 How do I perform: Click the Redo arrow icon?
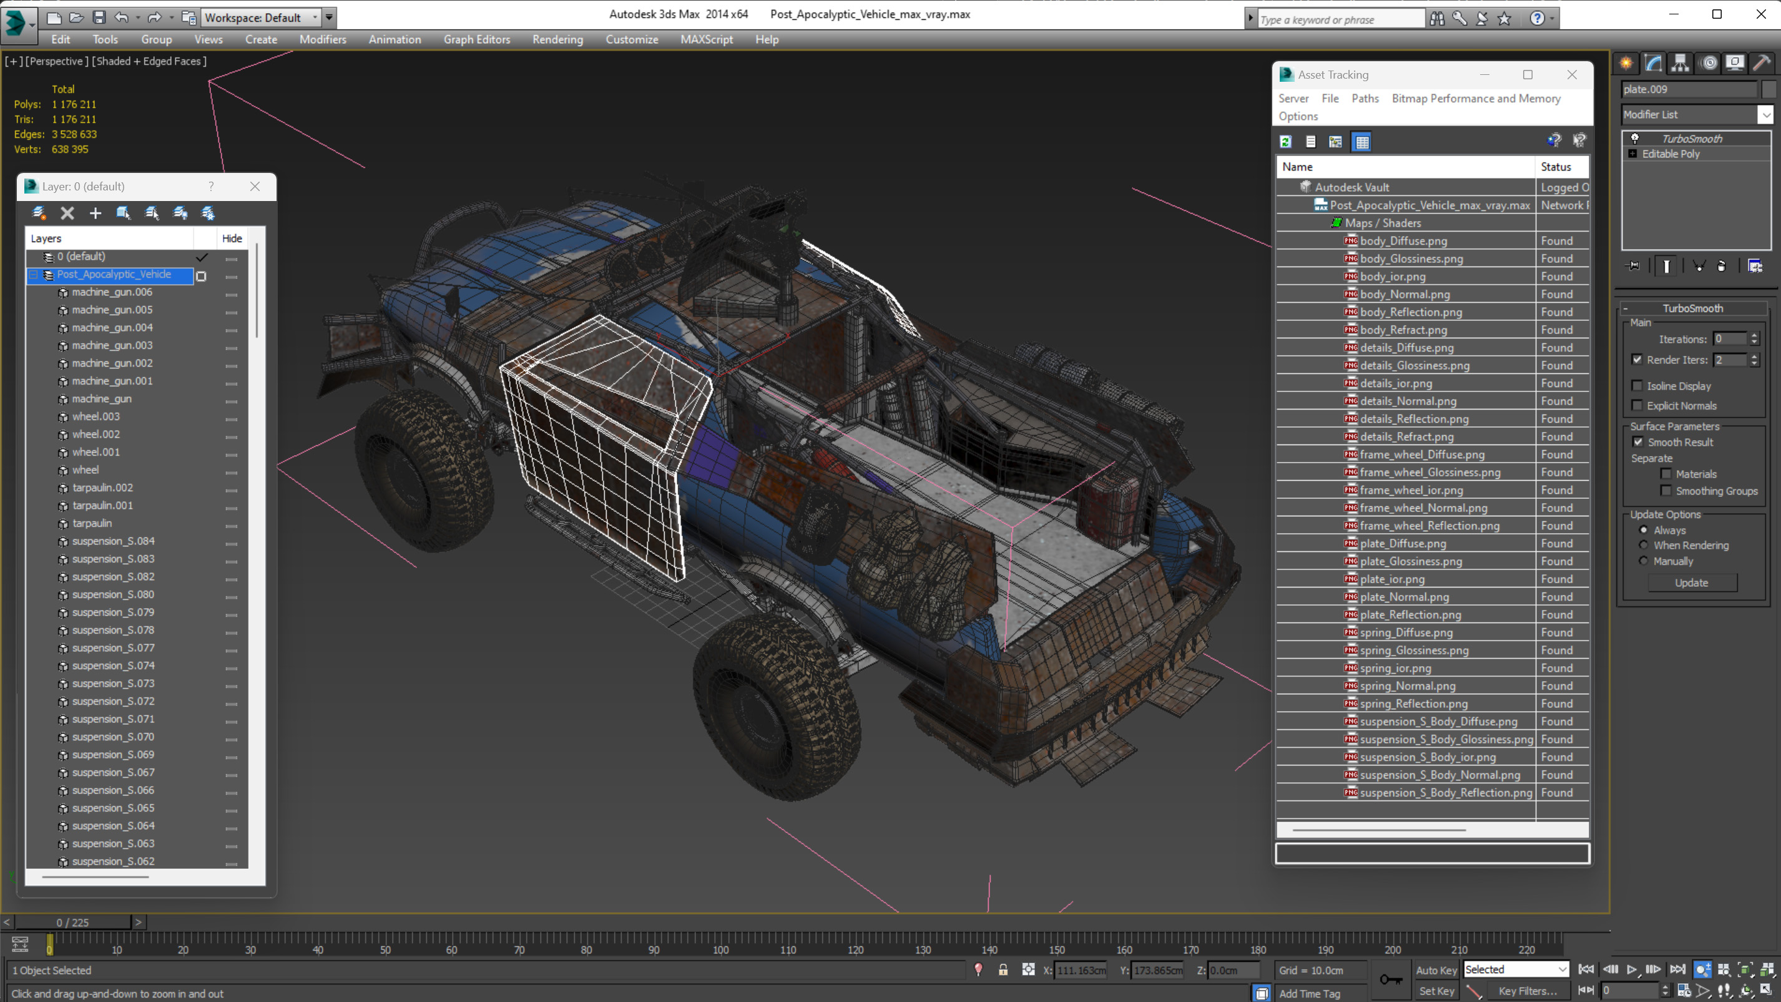154,17
